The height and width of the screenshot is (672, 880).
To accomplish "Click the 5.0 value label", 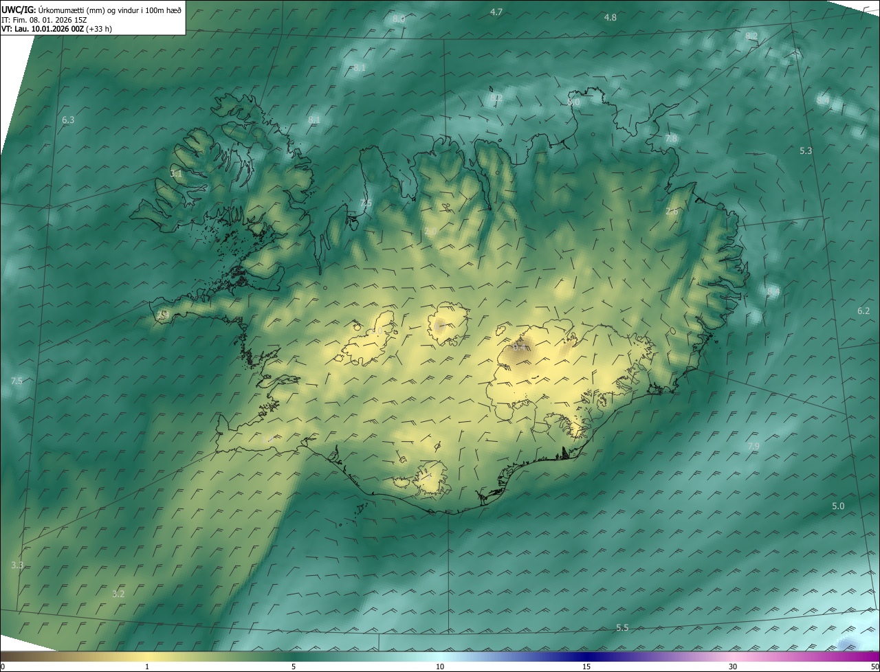I will click(838, 506).
